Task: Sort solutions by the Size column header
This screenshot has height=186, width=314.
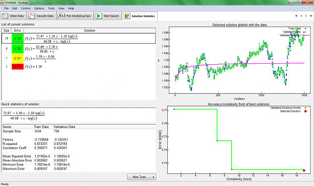Action: [7, 31]
